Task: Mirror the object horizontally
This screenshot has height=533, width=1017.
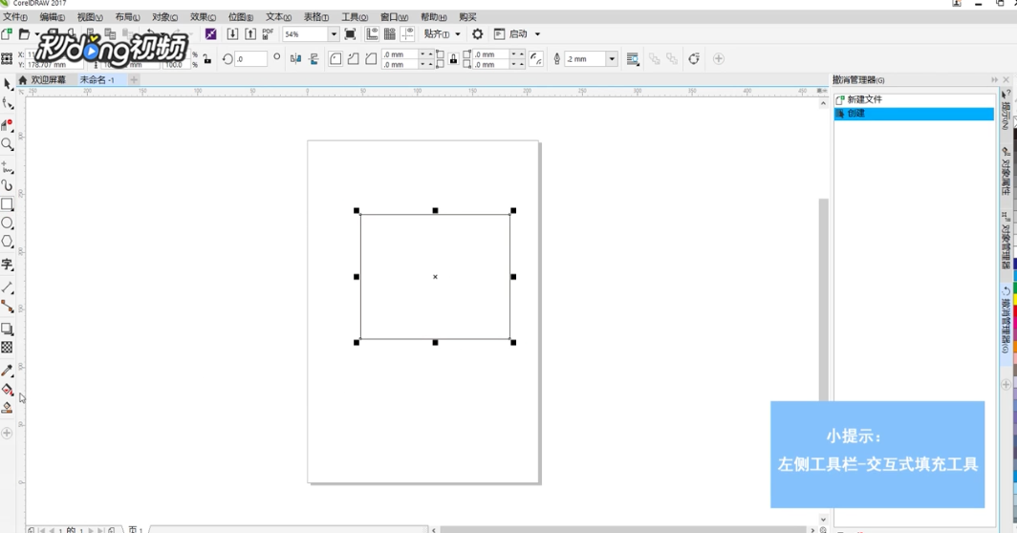Action: click(x=295, y=59)
